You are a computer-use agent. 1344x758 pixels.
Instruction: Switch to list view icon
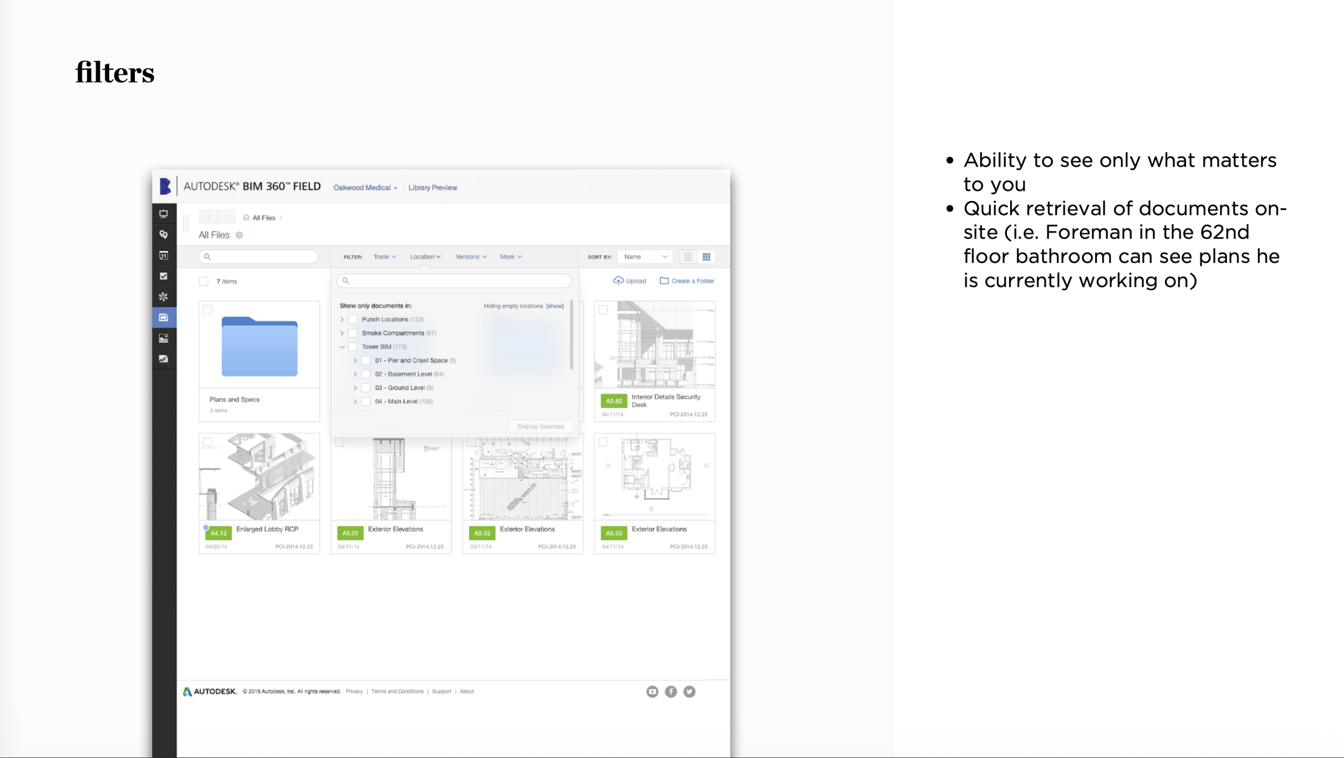tap(688, 257)
